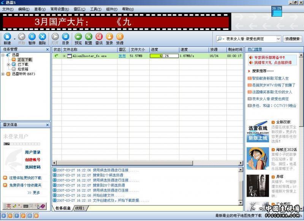This screenshot has width=304, height=221.
Task: Open the 工具(T) menu
Action: 96,9
